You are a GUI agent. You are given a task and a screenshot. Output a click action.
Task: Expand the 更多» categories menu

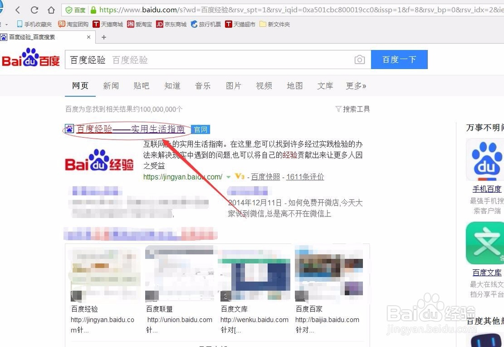(x=356, y=86)
